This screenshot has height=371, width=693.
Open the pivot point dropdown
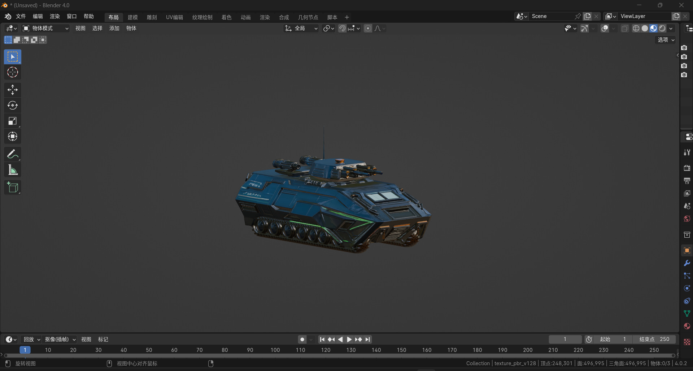[x=329, y=28]
